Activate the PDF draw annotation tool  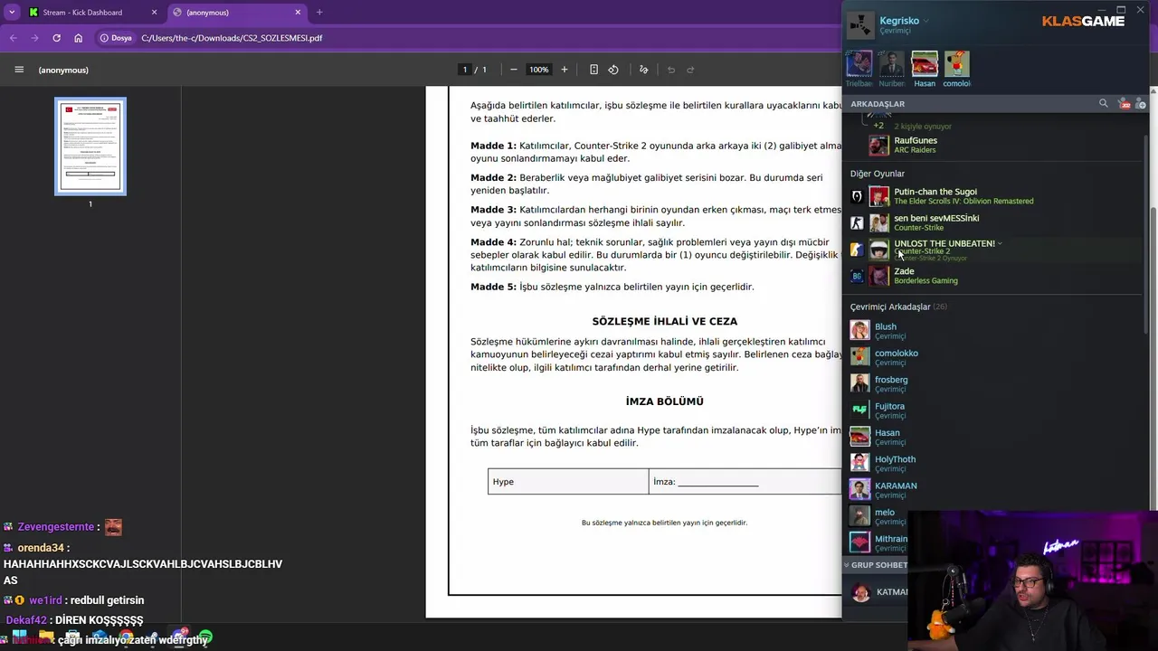[644, 70]
